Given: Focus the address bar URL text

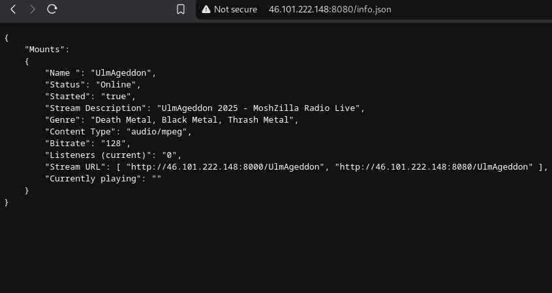Looking at the screenshot, I should coord(330,9).
